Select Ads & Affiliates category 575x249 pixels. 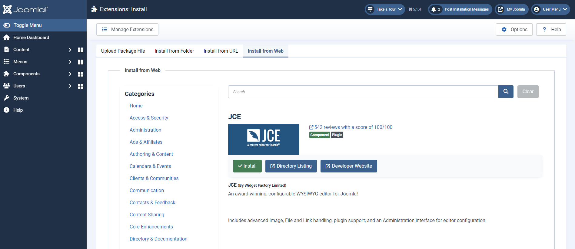[146, 142]
